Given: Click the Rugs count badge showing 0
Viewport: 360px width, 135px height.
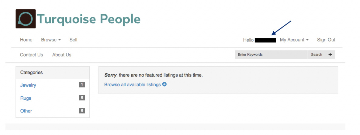Looking at the screenshot, I should [82, 98].
